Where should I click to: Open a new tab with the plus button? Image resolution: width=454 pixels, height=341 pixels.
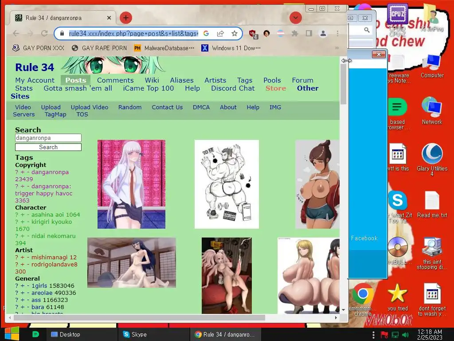click(x=125, y=18)
